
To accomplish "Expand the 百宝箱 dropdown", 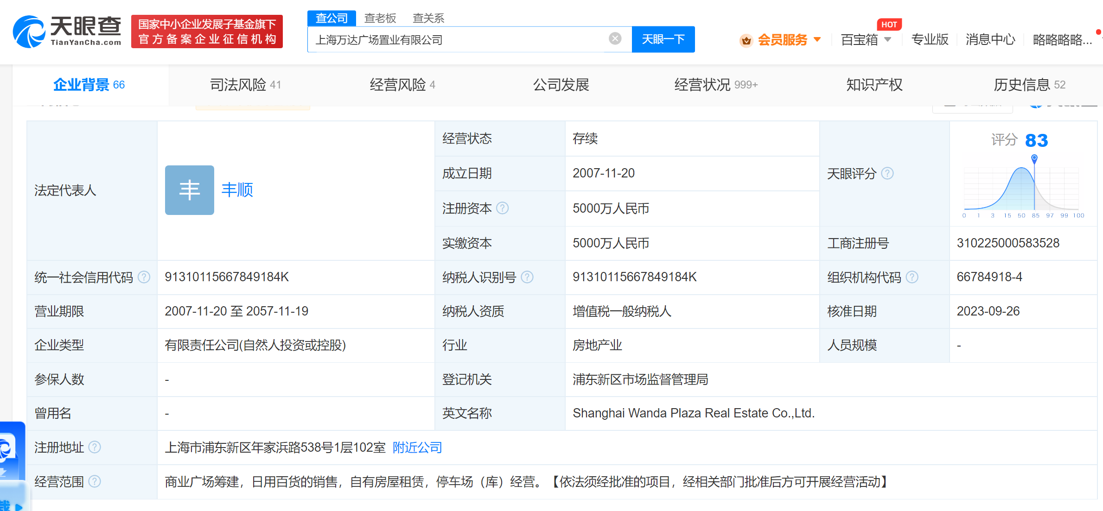I will [866, 40].
